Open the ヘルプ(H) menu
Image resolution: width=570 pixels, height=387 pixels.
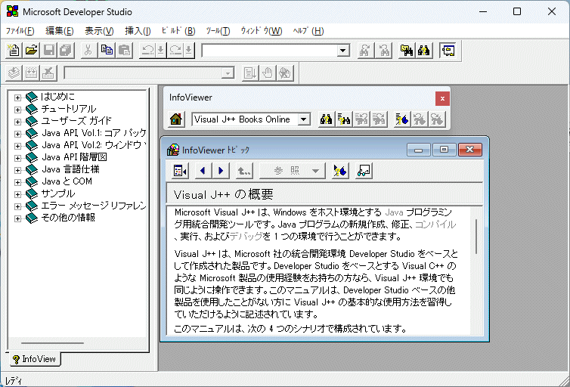pyautogui.click(x=308, y=31)
